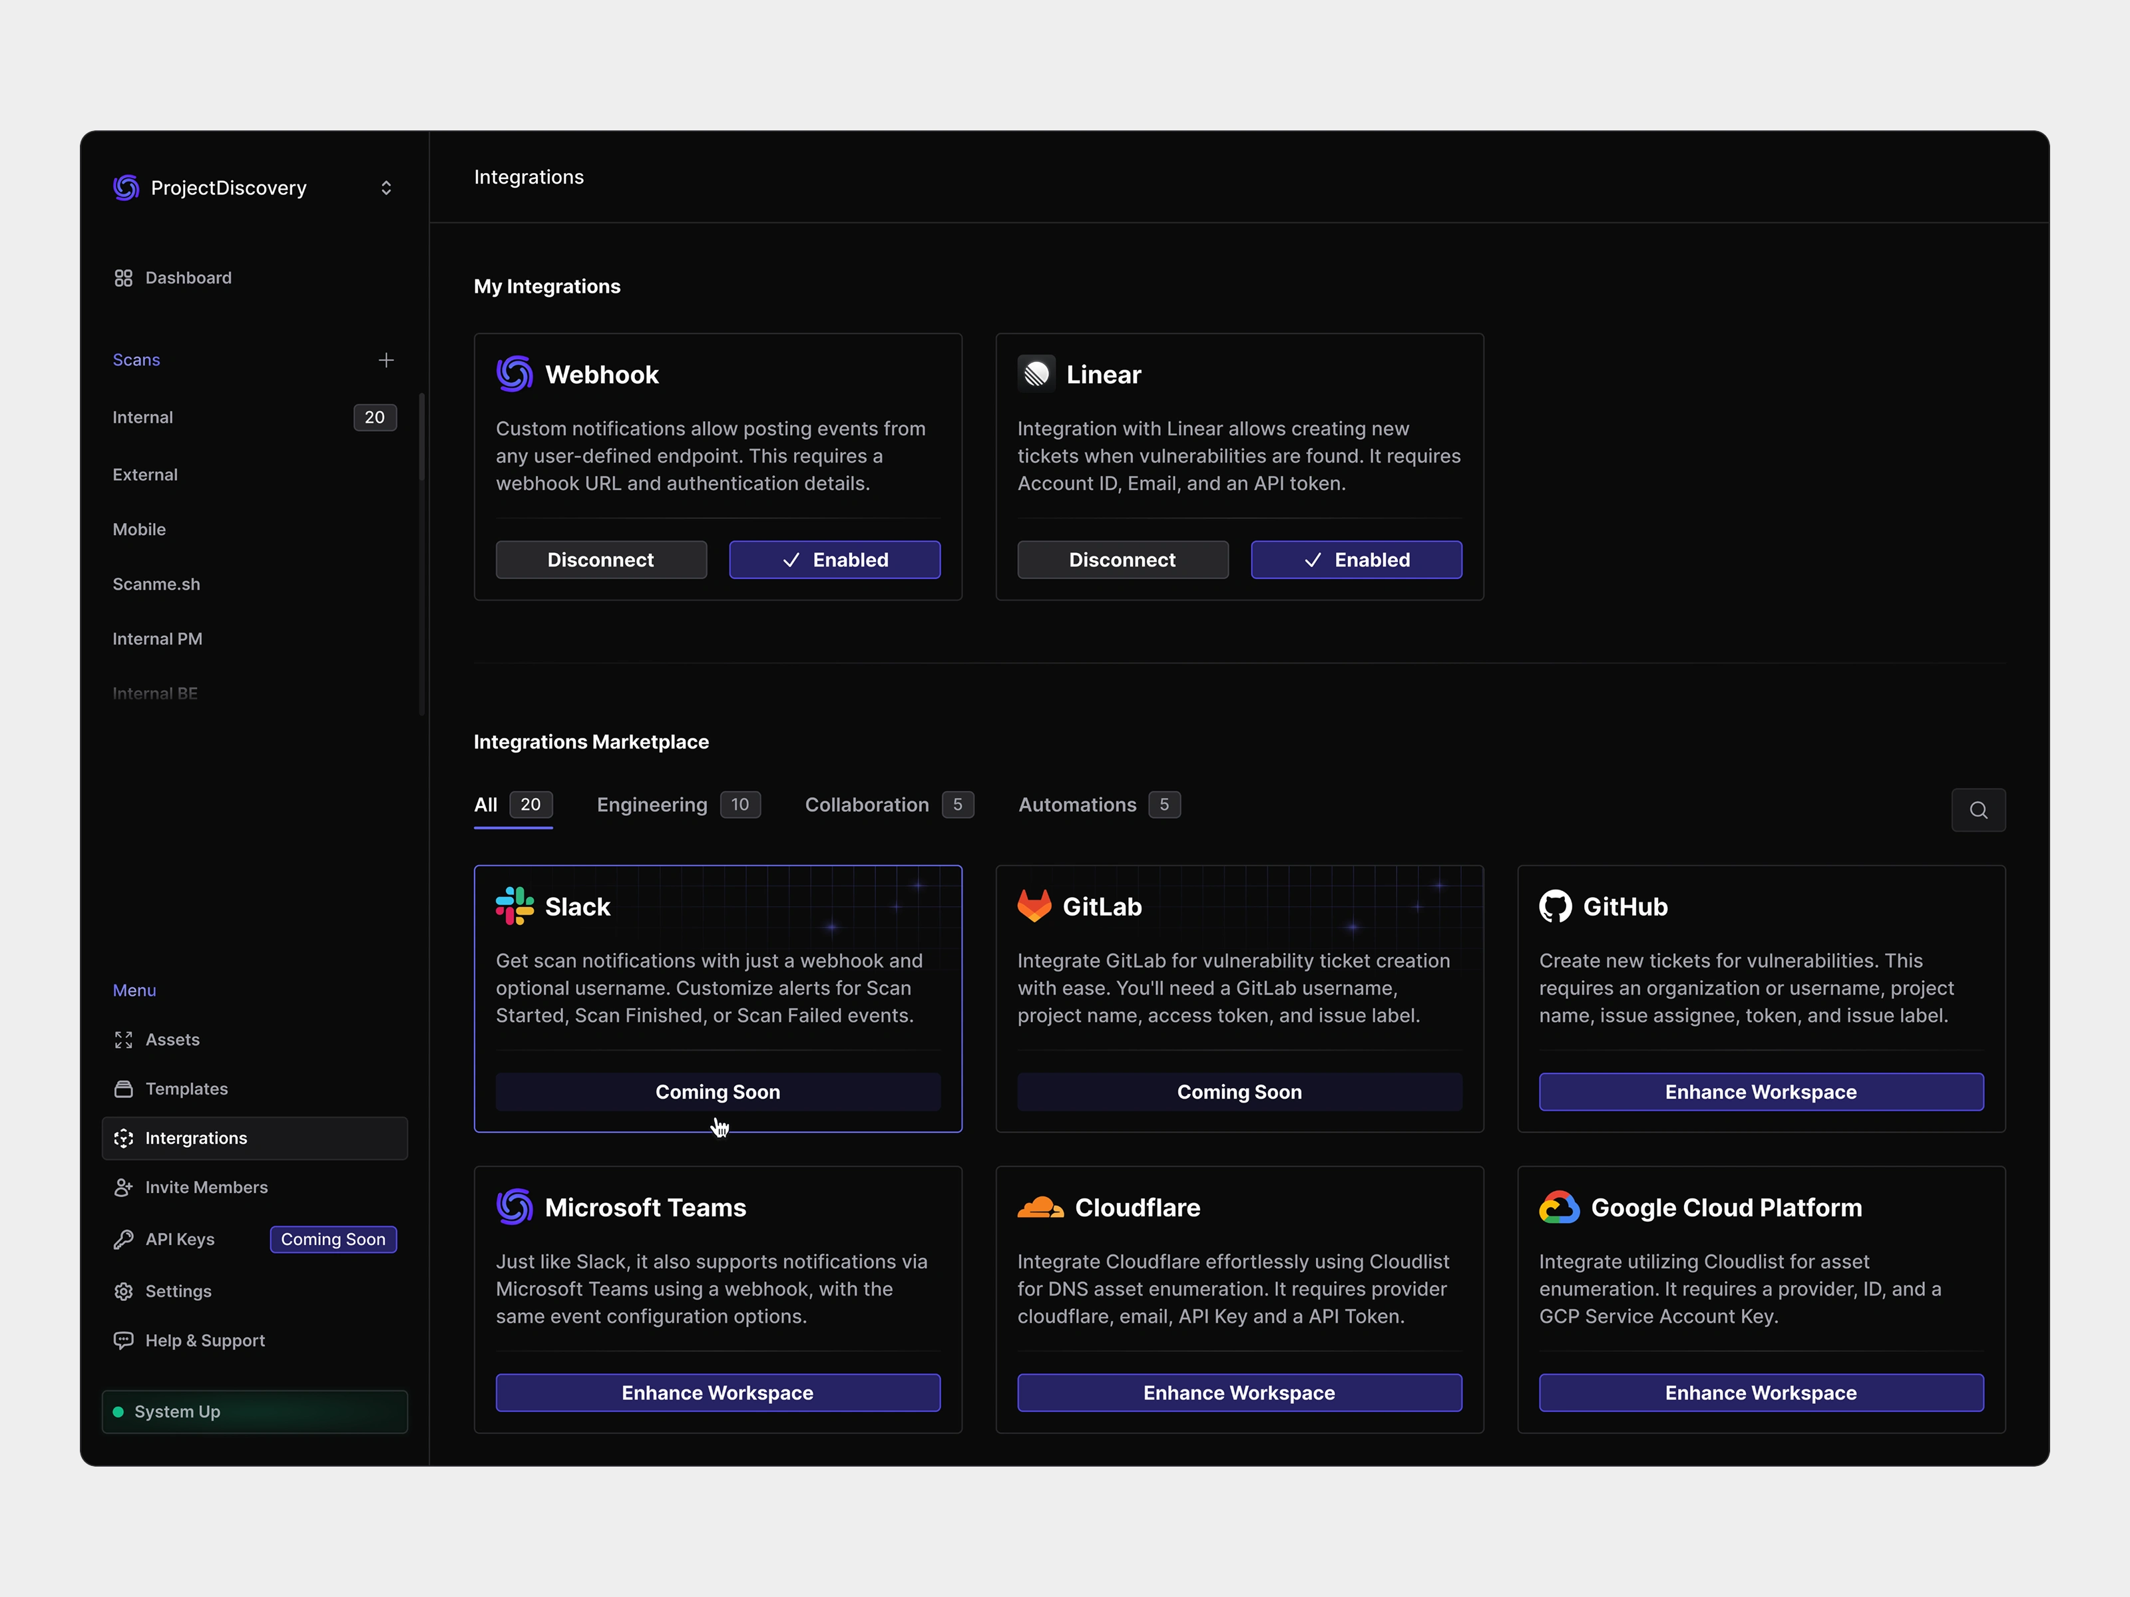2130x1597 pixels.
Task: Open the Mobile scans item
Action: [x=140, y=530]
